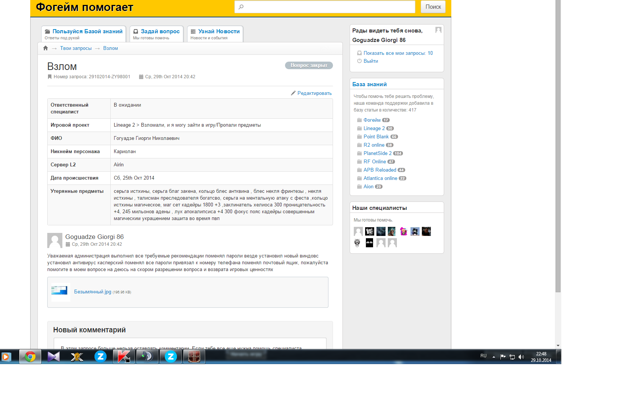Click inside the search input field
The height and width of the screenshot is (397, 635).
click(325, 7)
